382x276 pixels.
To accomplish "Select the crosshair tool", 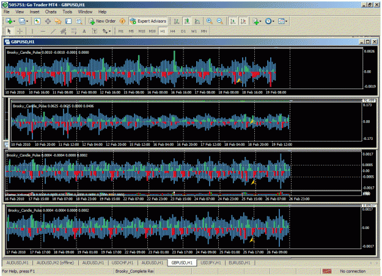I will (x=20, y=31).
